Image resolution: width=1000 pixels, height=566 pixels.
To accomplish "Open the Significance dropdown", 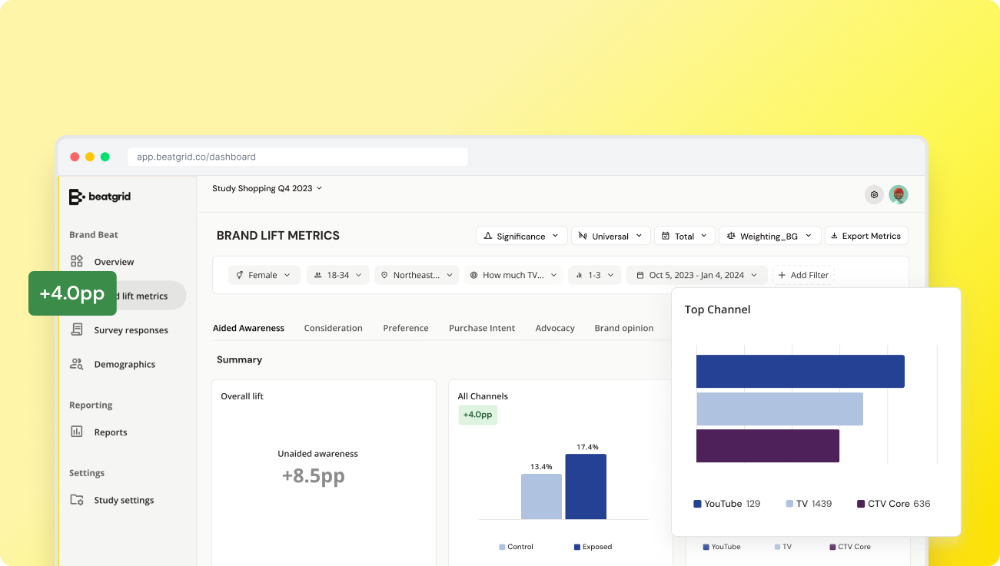I will [x=521, y=236].
